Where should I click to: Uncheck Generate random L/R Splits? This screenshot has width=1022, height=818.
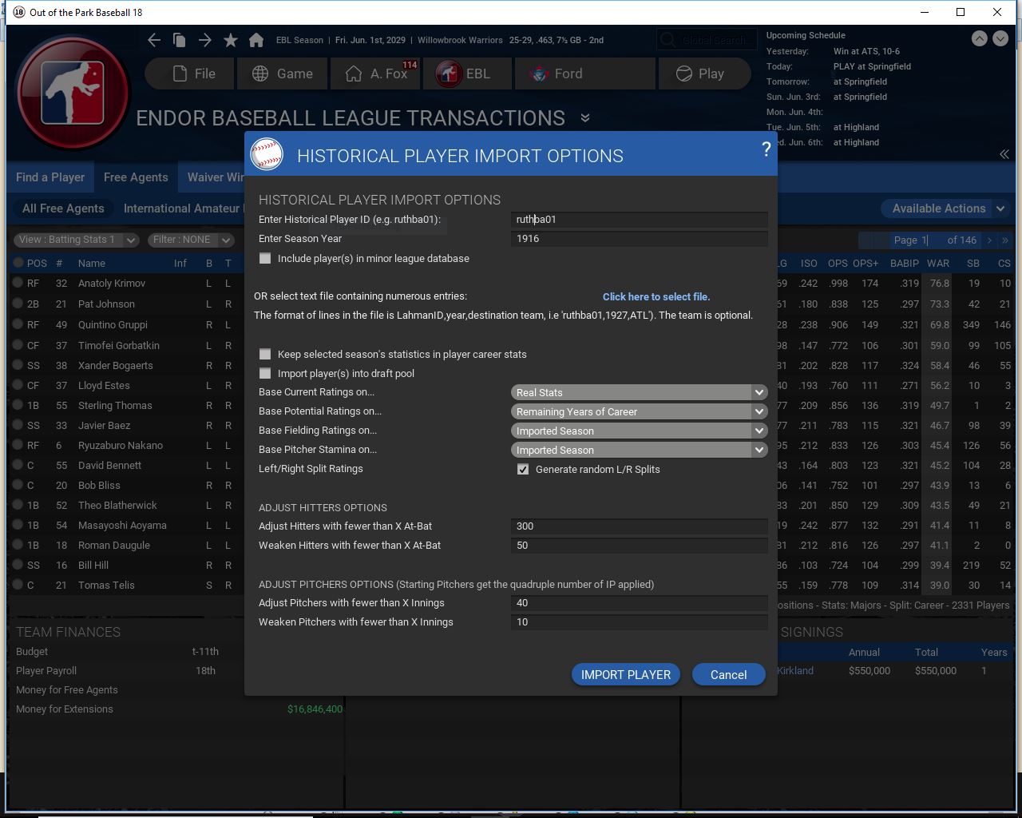(523, 470)
